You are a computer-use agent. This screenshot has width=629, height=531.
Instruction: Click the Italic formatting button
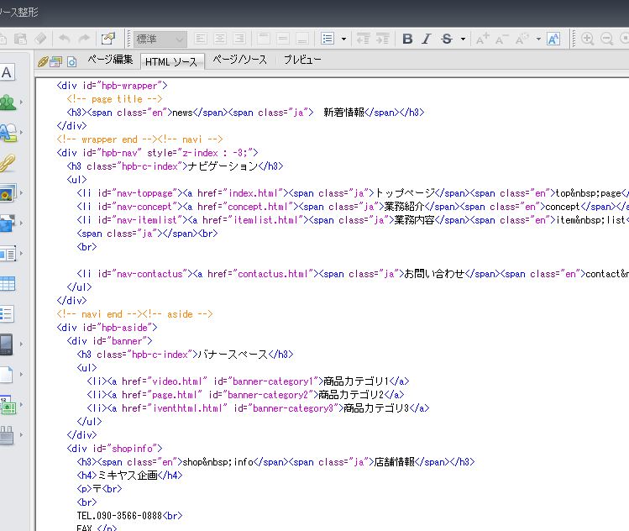427,39
